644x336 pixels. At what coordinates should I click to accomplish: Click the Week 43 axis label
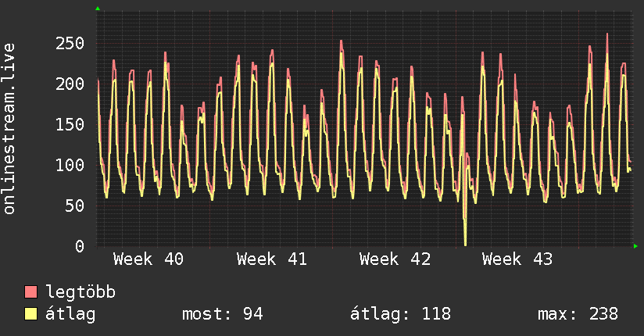517,259
